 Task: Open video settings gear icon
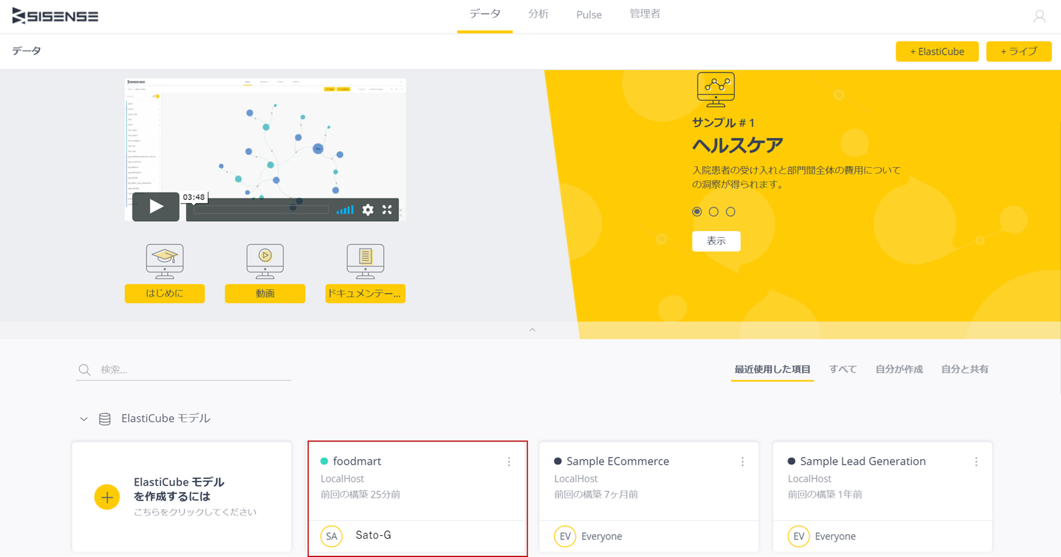coord(368,210)
